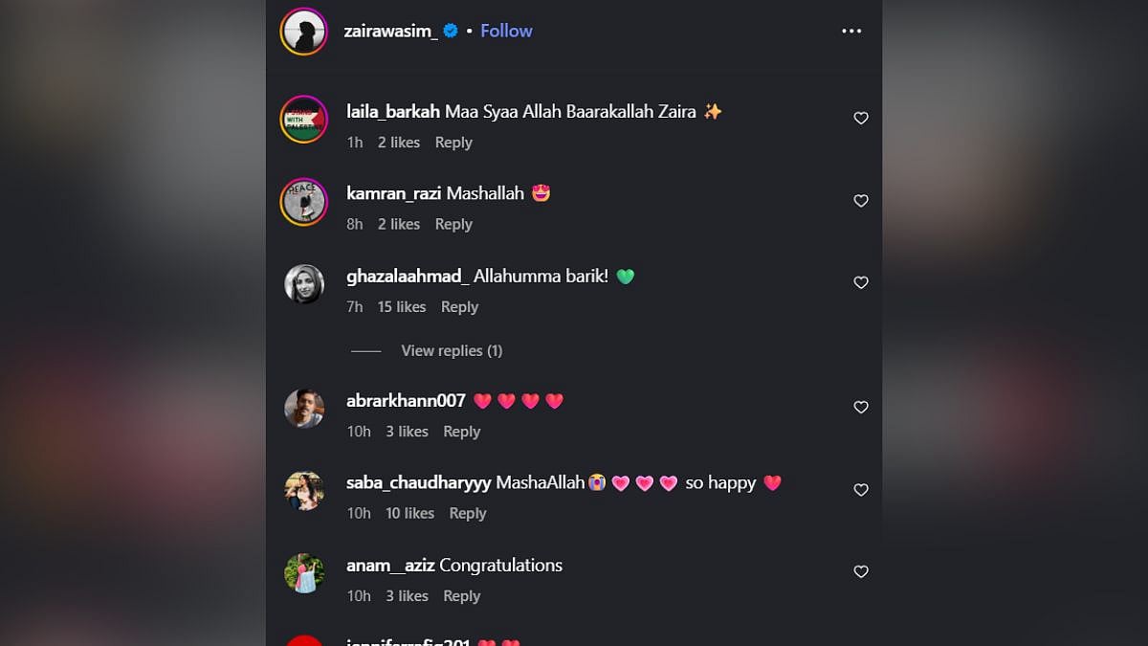Viewport: 1148px width, 646px height.
Task: Reply to anam__aziz's Congratulations comment
Action: click(461, 596)
